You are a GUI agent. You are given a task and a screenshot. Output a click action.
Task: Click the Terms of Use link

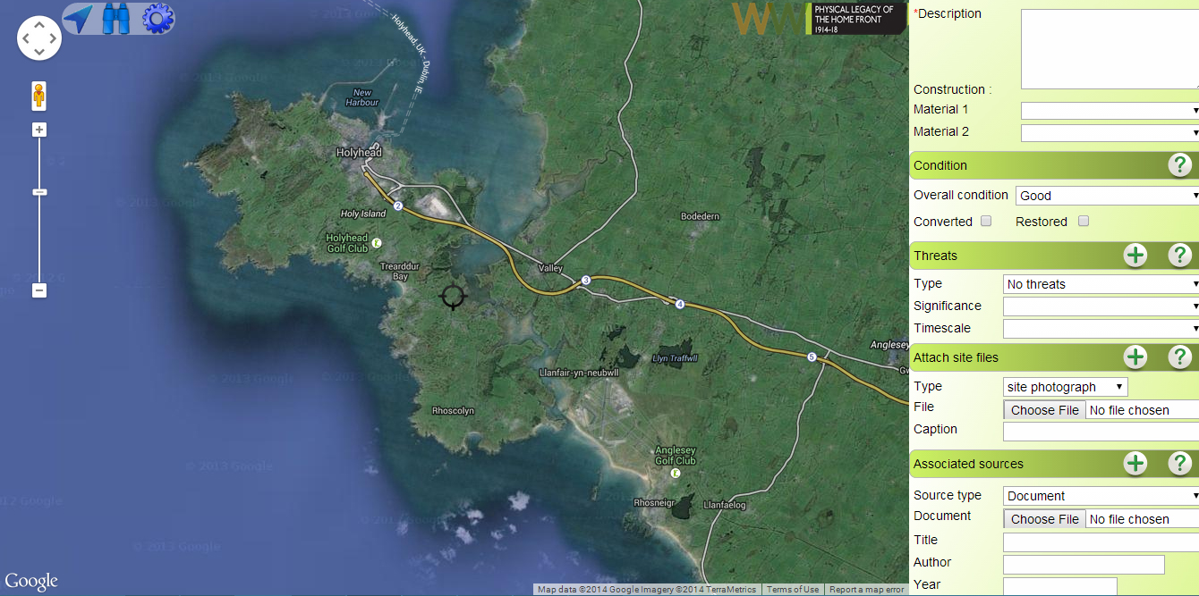792,590
